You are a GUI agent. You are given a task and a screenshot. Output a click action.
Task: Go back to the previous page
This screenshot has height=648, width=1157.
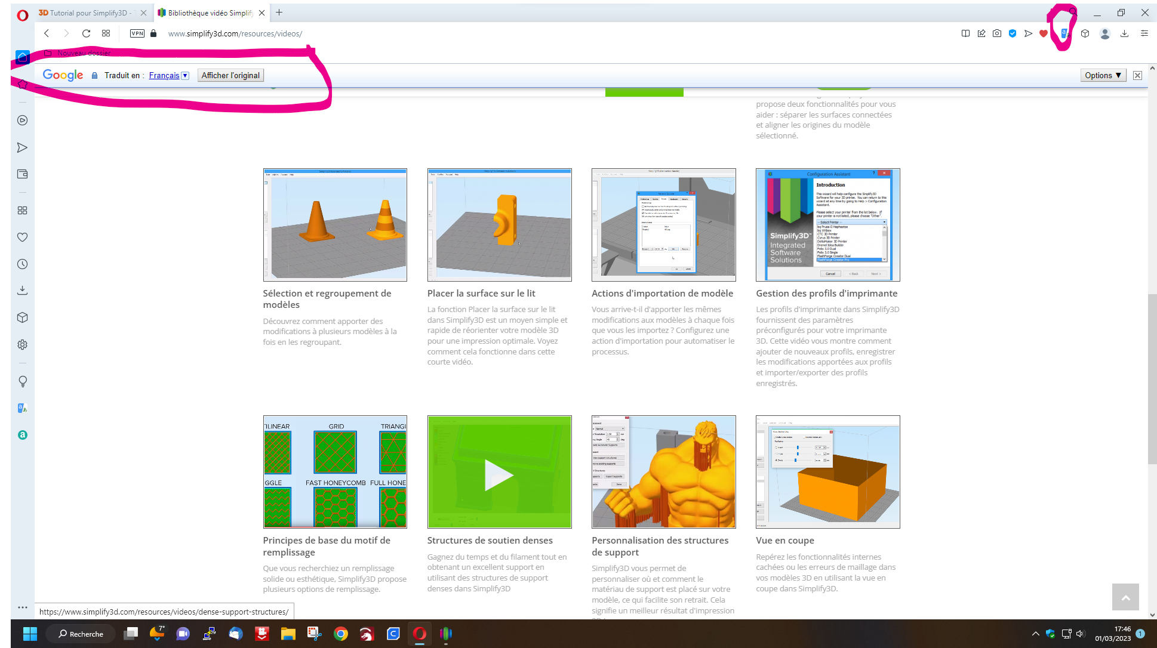coord(46,33)
